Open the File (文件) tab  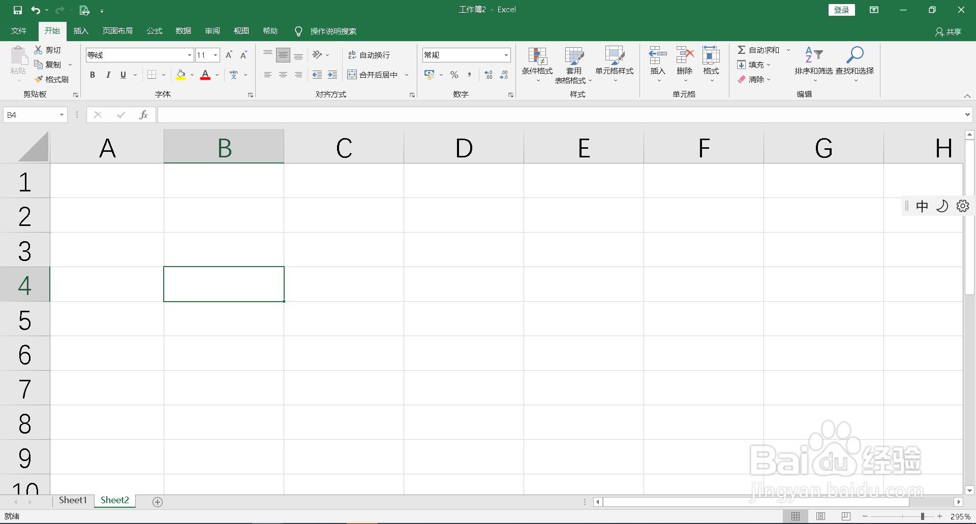click(19, 31)
